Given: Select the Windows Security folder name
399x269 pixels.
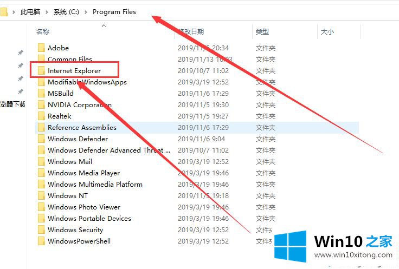Looking at the screenshot, I should pos(75,230).
